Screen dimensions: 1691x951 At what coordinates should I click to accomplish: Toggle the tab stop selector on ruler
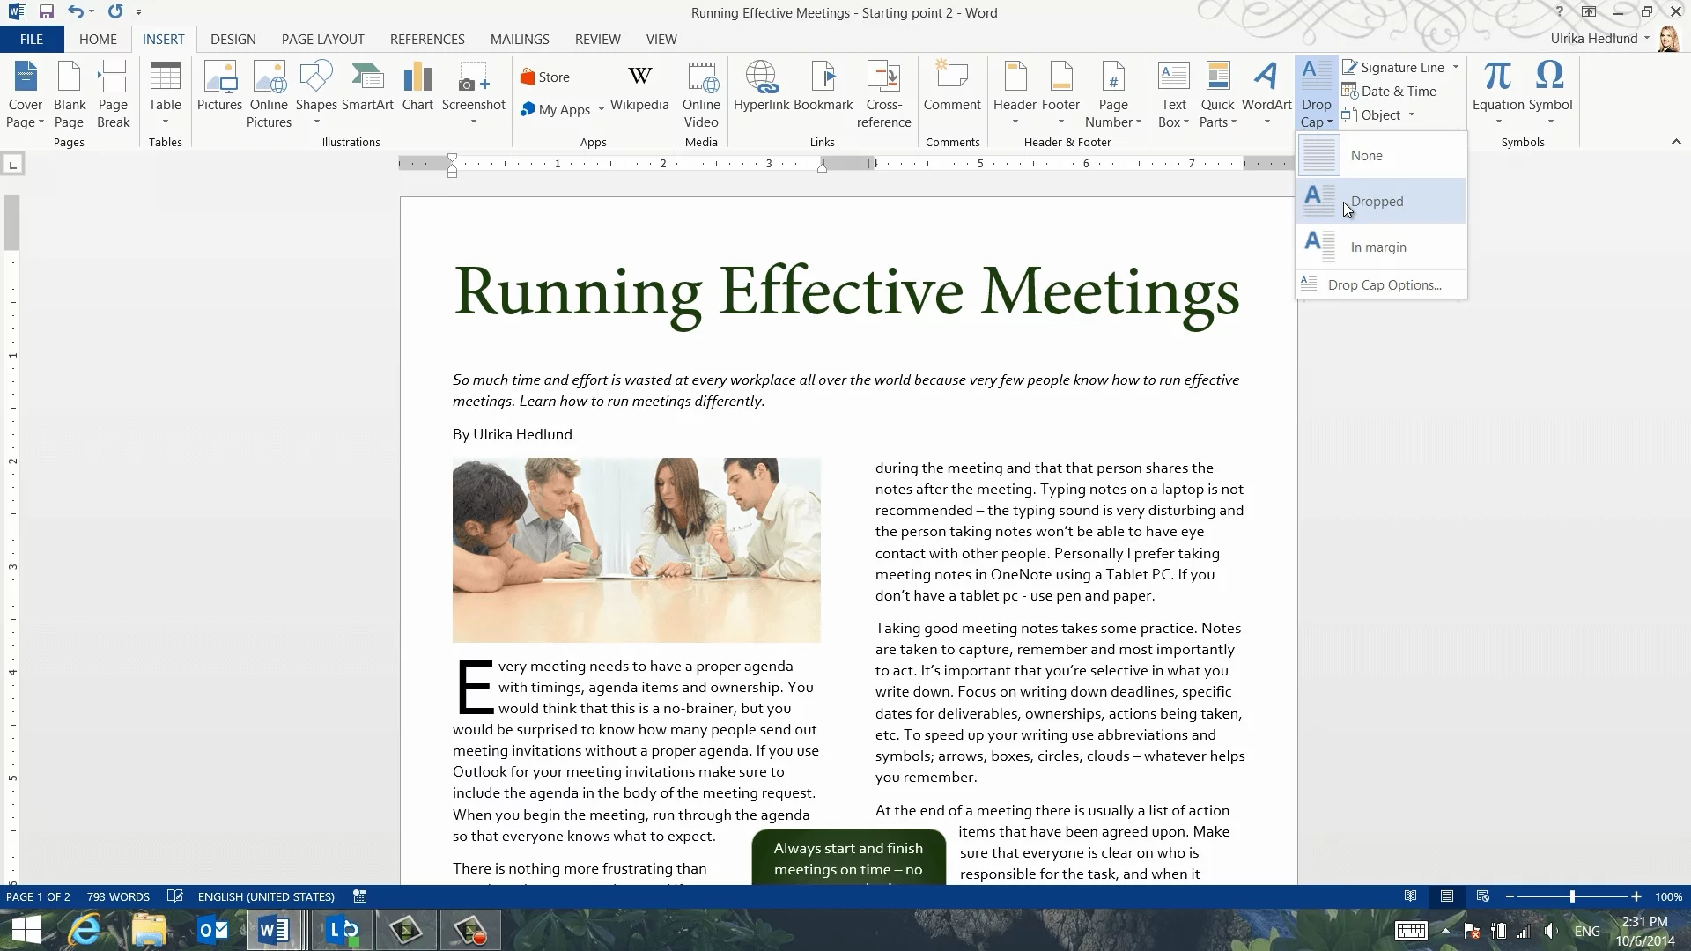pos(12,165)
